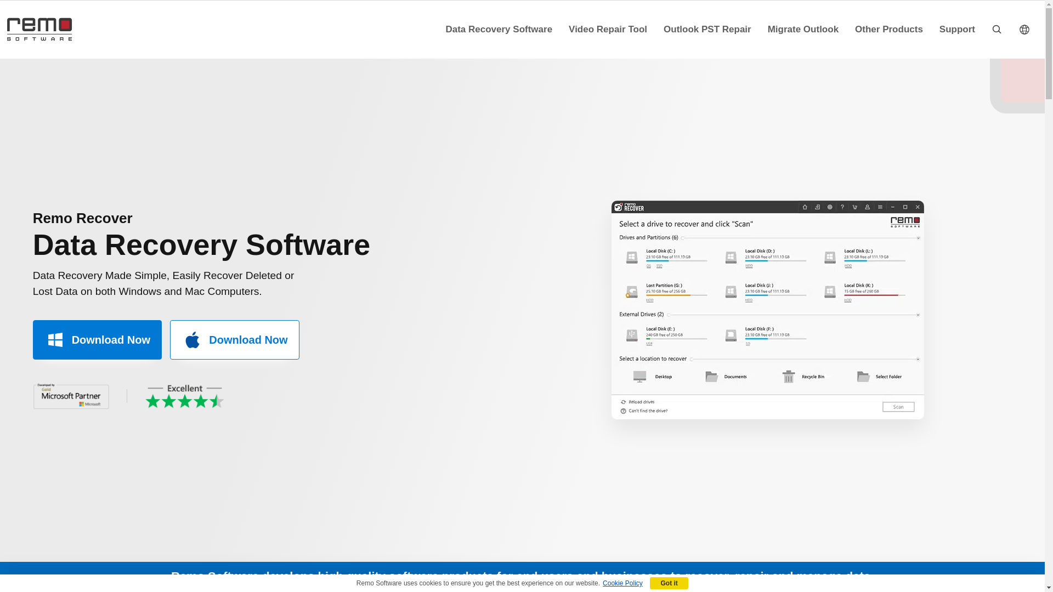Click the Data Recovery Software headline
The height and width of the screenshot is (592, 1053).
[x=201, y=245]
